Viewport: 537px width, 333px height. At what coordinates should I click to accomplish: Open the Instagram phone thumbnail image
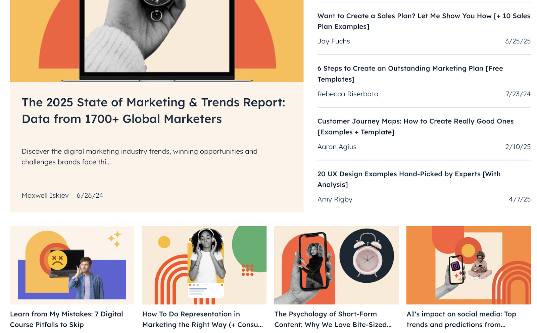(x=469, y=265)
